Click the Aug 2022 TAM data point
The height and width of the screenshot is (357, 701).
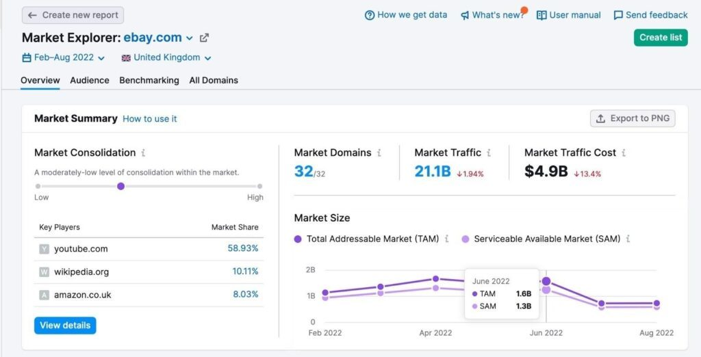[657, 303]
